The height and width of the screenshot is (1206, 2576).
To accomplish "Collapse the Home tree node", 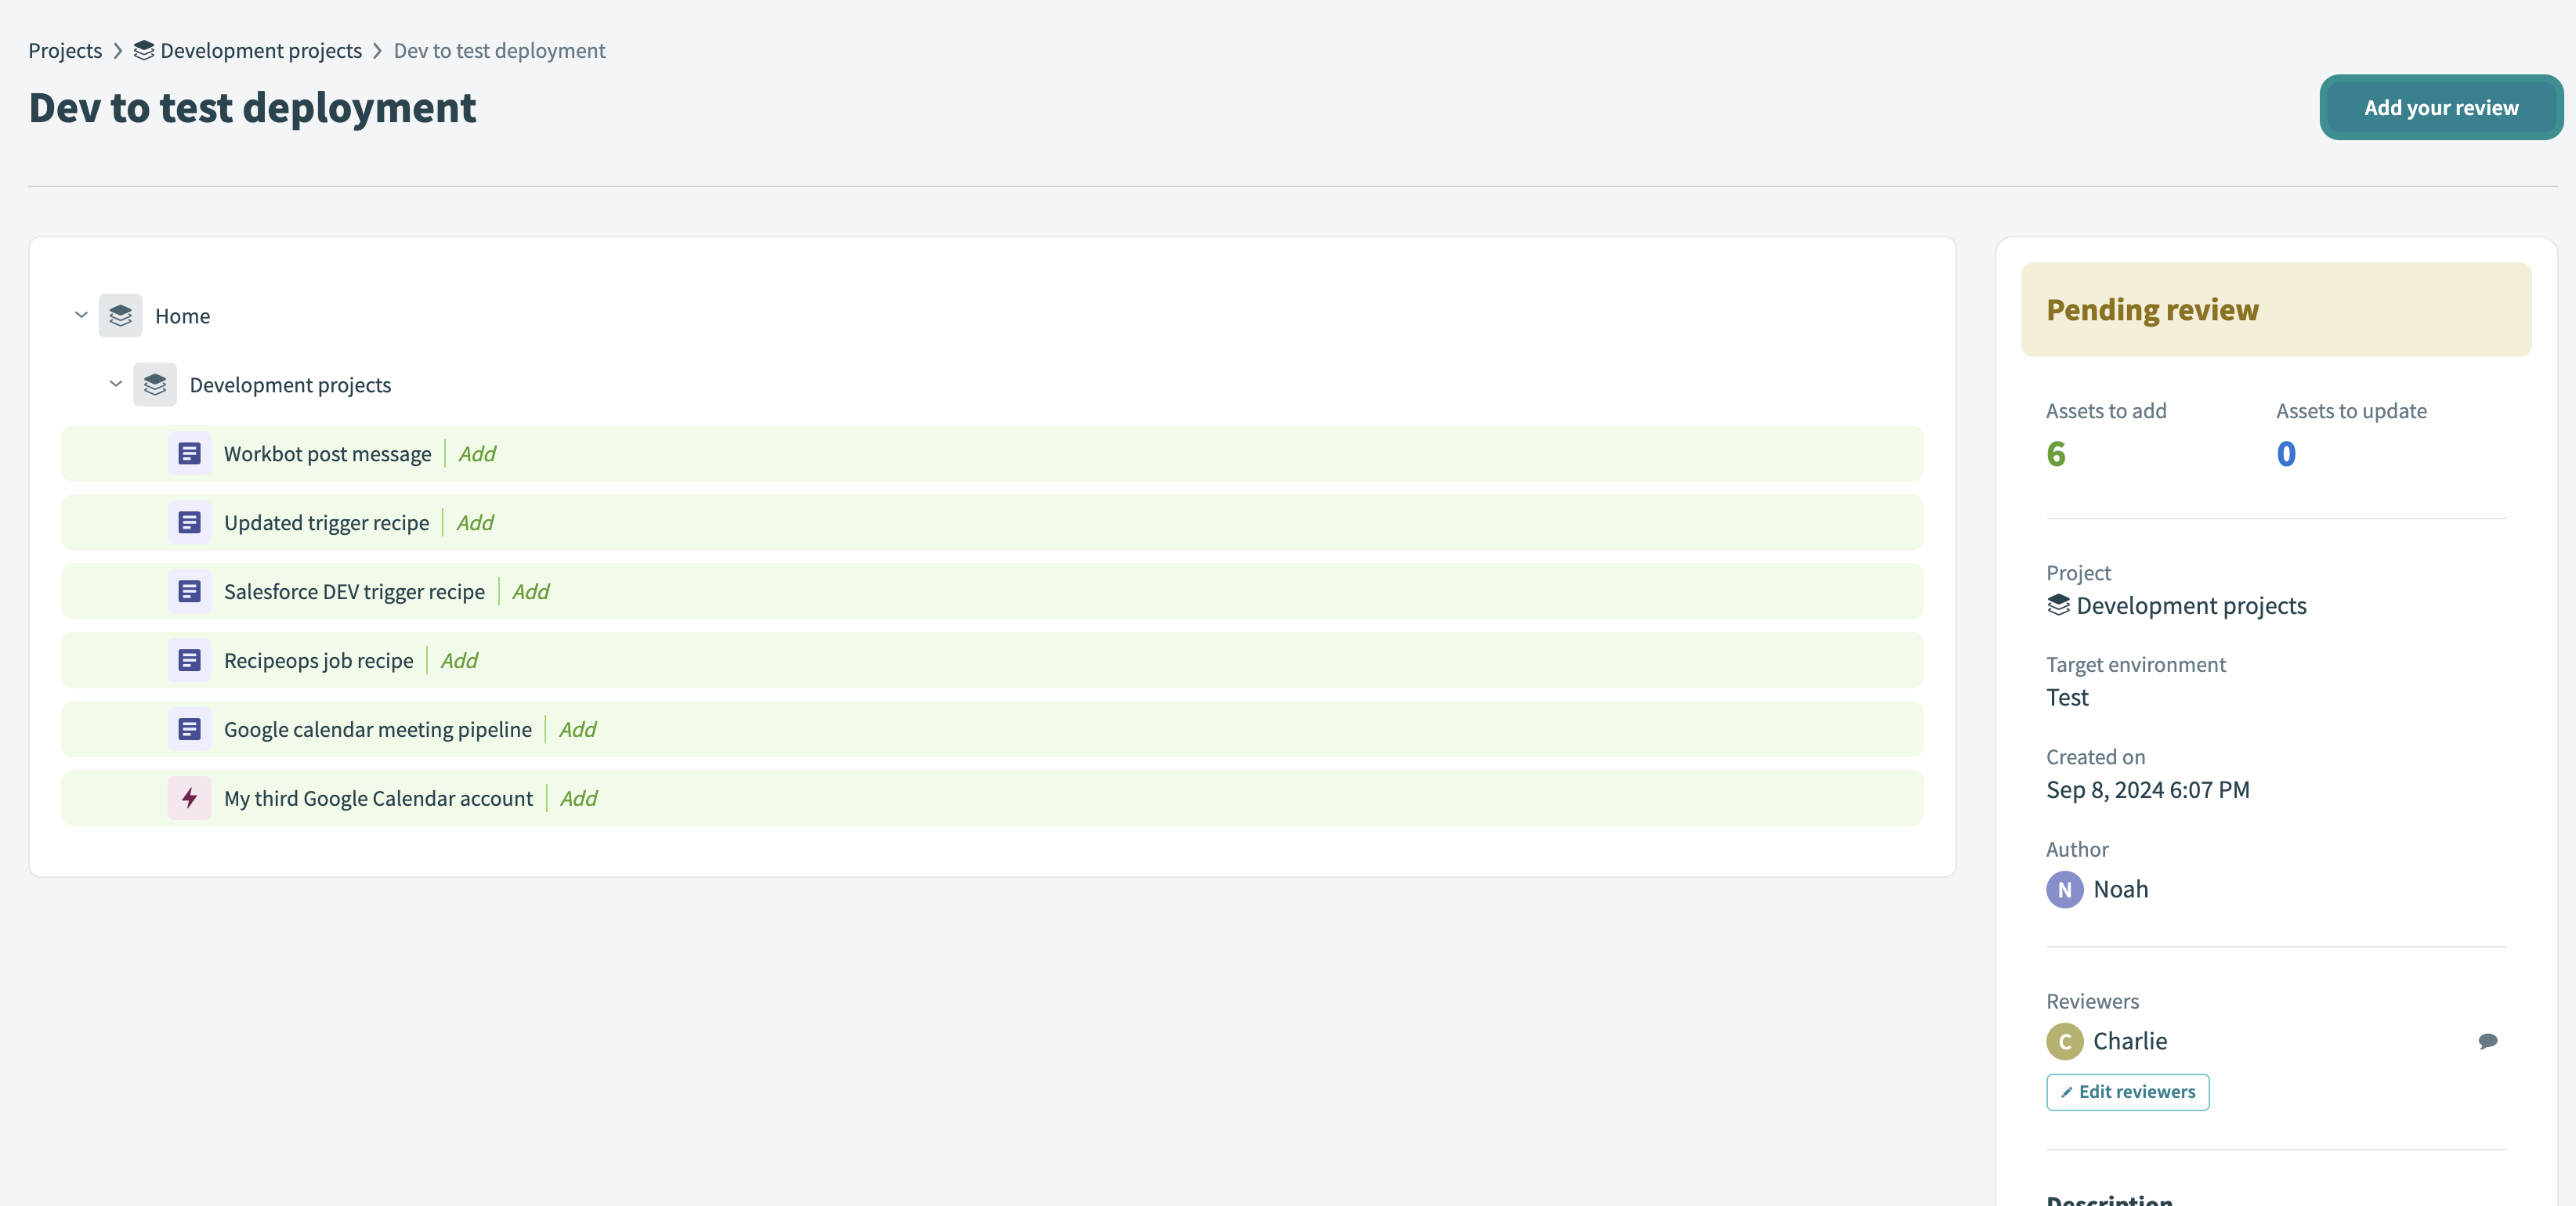I will 81,316.
